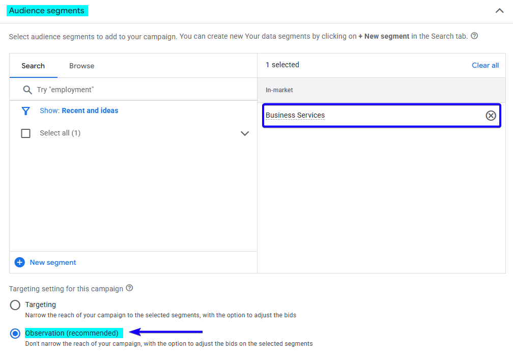Open the New segment button
513x358 pixels.
[52, 262]
